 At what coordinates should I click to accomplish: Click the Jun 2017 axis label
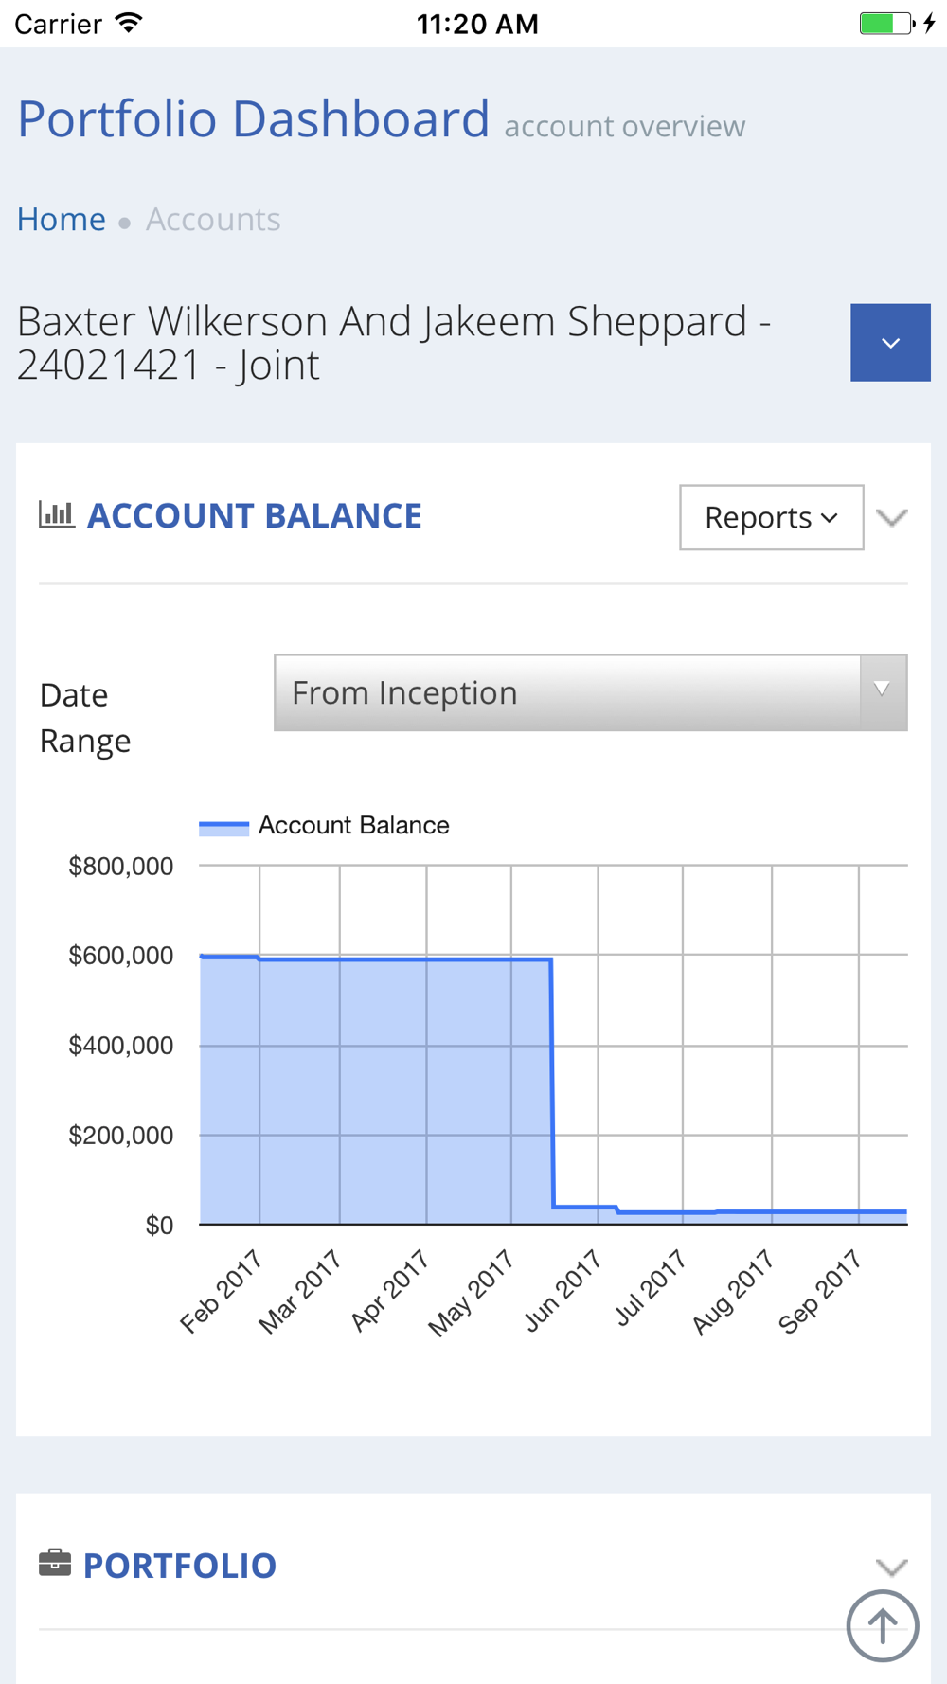(562, 1290)
